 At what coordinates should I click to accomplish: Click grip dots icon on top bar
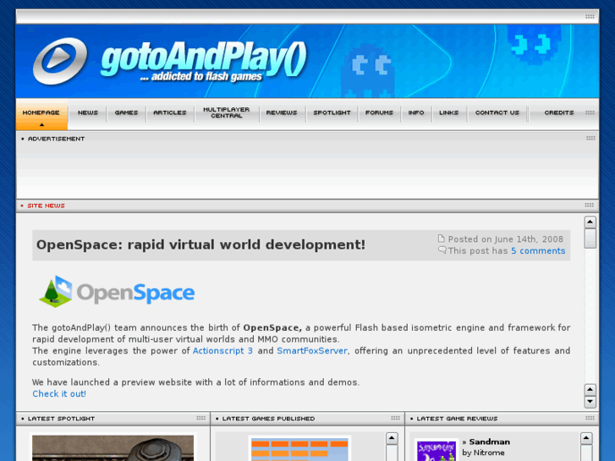(x=590, y=16)
